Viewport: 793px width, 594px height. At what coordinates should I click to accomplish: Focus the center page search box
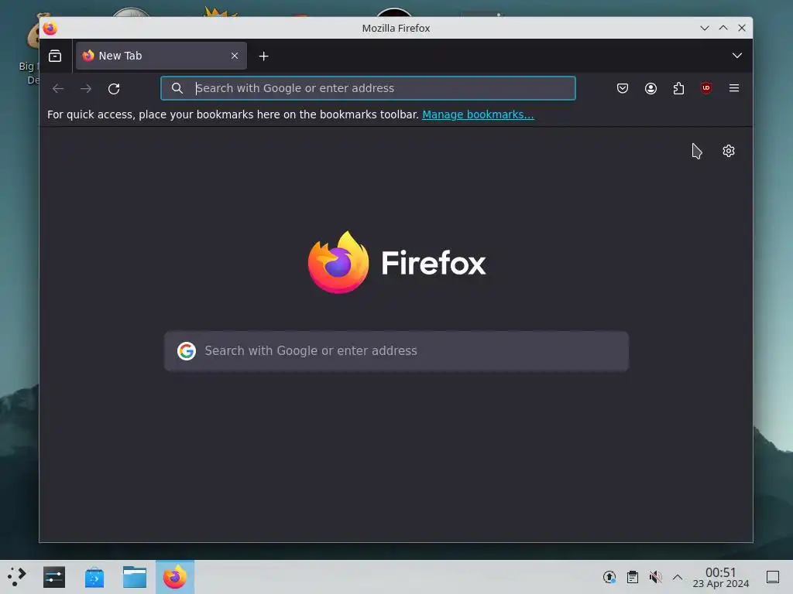pyautogui.click(x=396, y=351)
